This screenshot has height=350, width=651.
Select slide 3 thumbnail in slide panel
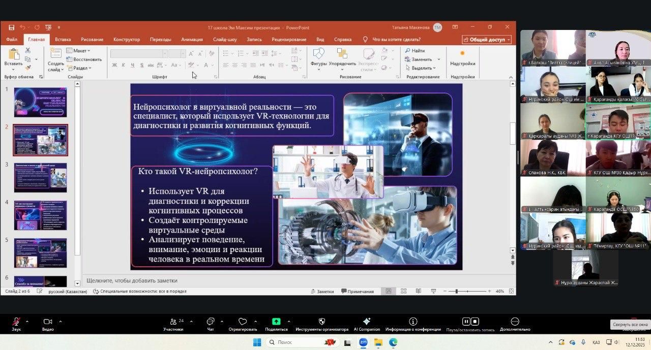[40, 177]
